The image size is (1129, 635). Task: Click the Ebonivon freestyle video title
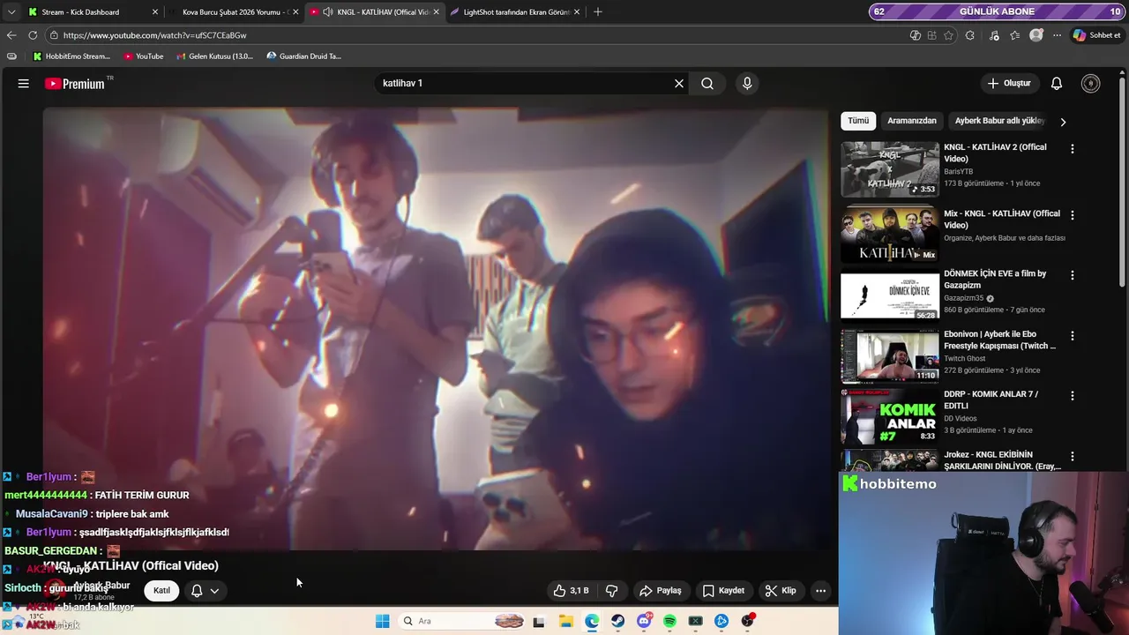tap(999, 340)
